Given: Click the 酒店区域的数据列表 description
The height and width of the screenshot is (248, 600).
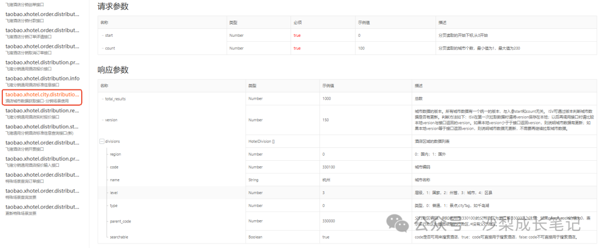Looking at the screenshot, I should click(432, 141).
